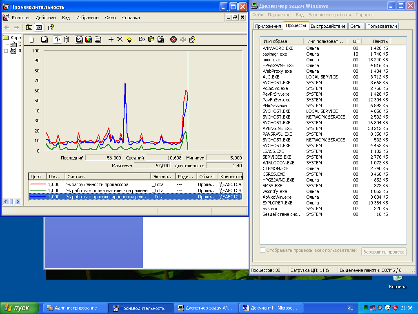Sort processes by the 'Память' column header
The height and width of the screenshot is (314, 418).
380,41
